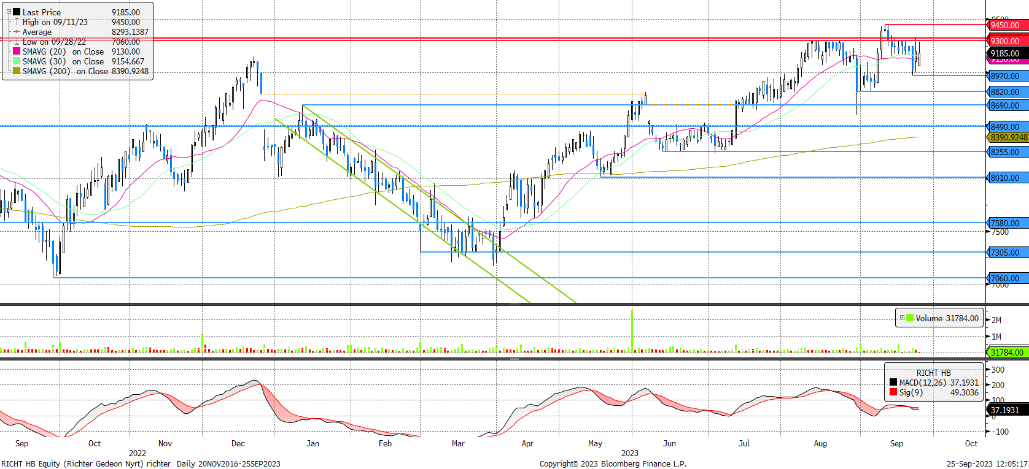Click the High marker icon in legend
The height and width of the screenshot is (469, 1029).
click(17, 22)
